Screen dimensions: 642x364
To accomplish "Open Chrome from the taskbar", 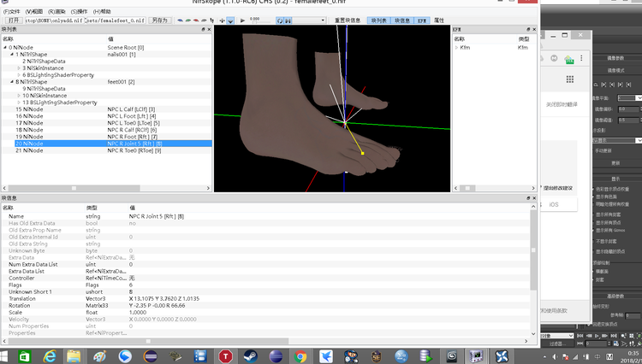I will coord(300,356).
